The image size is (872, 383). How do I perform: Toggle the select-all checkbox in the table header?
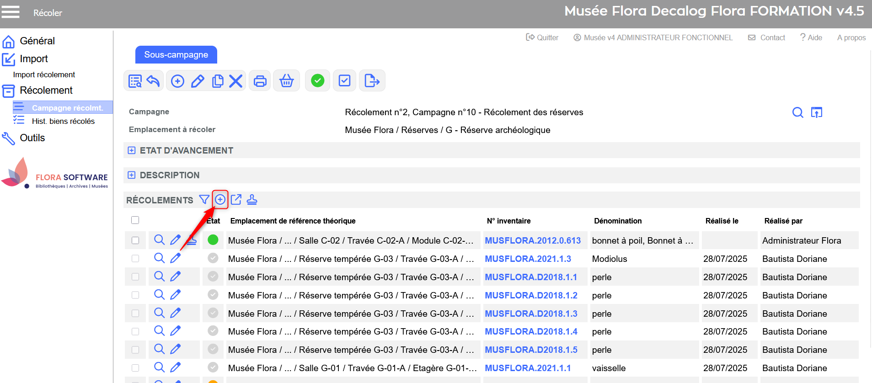point(135,220)
